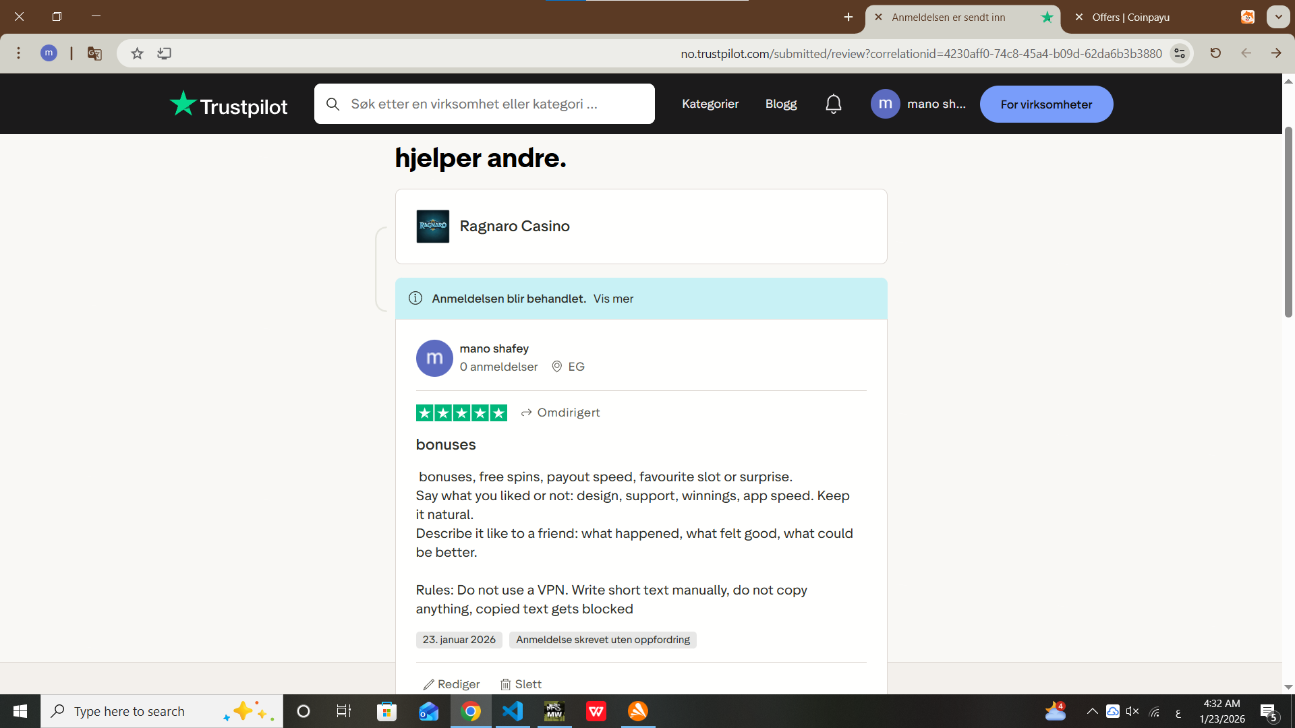Screen dimensions: 1295x728
Task: Open the Windows notification center
Action: pyautogui.click(x=1269, y=712)
